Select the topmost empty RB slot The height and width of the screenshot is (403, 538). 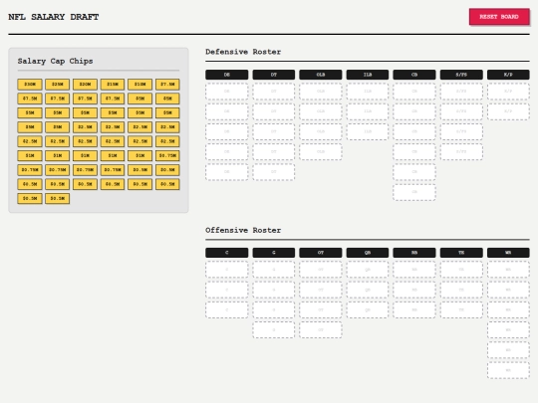[x=414, y=270]
